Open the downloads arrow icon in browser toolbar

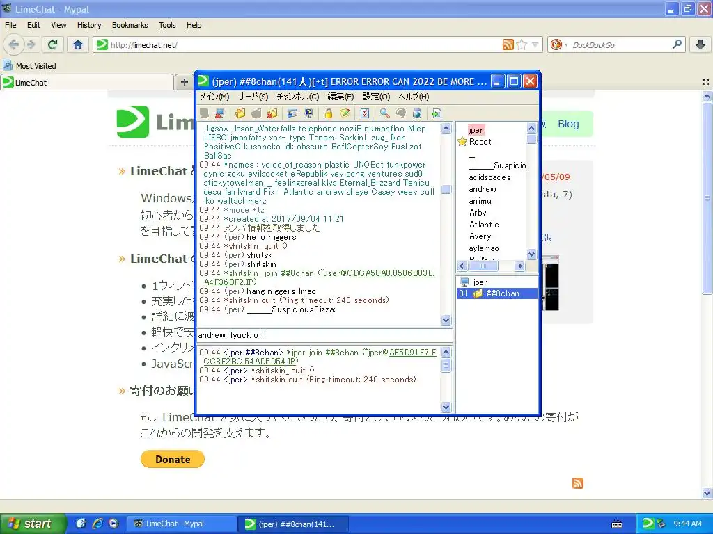click(x=700, y=44)
